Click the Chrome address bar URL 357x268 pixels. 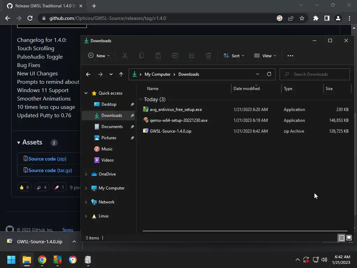tap(107, 18)
